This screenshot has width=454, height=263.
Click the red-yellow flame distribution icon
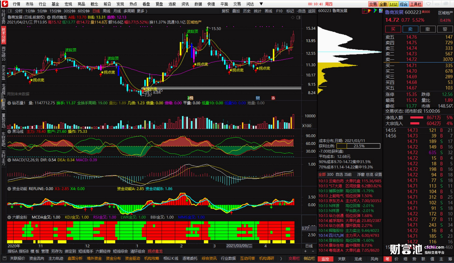370,11
